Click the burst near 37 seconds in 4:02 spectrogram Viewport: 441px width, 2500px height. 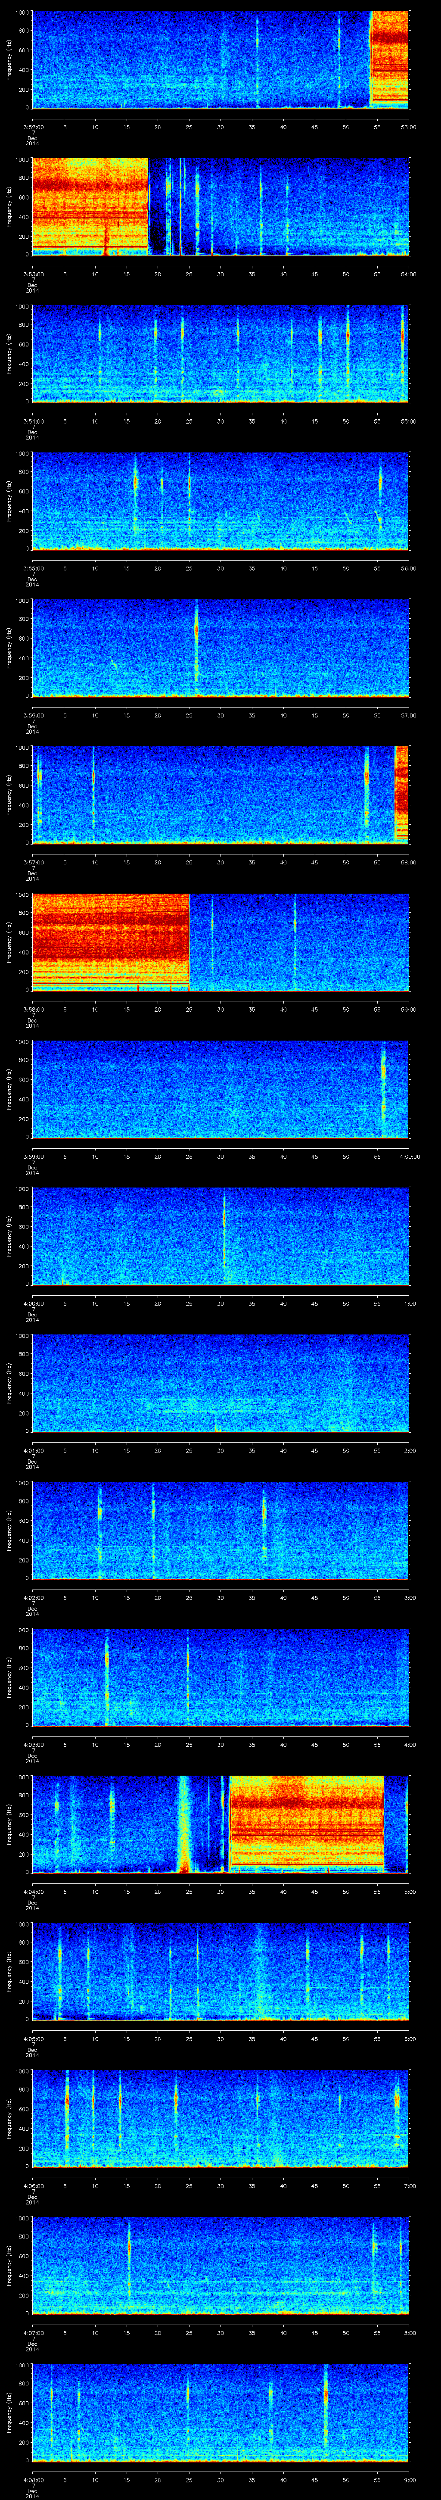coord(264,1528)
